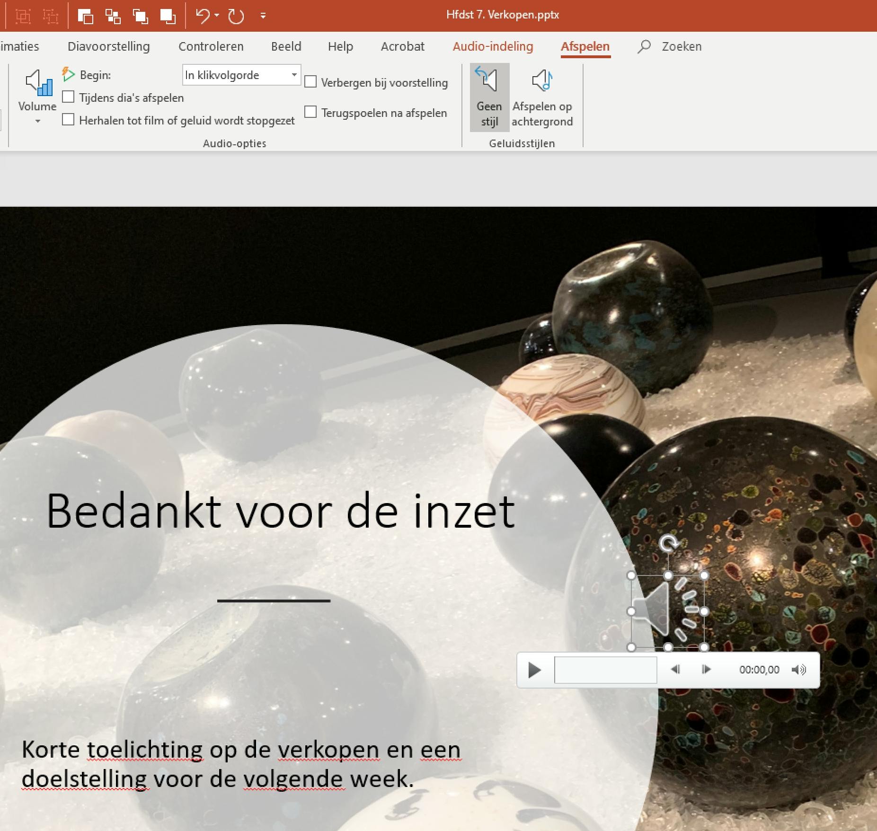
Task: Click the 'Geluidsstijlen' group label
Action: pos(522,143)
